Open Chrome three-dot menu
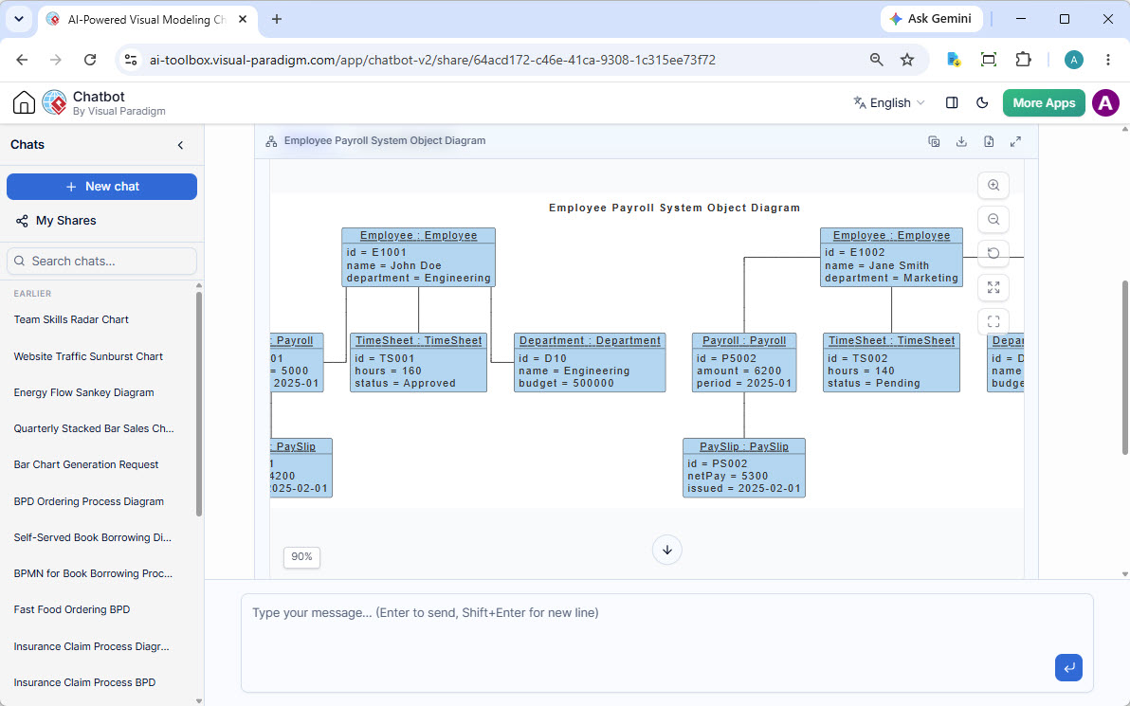The width and height of the screenshot is (1130, 706). pos(1108,60)
